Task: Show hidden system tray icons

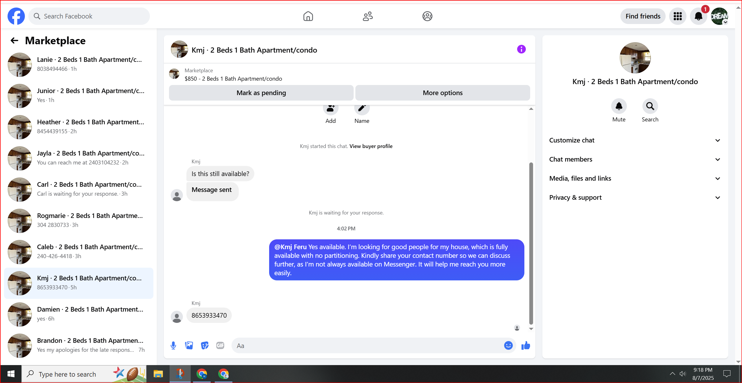Action: coord(673,374)
